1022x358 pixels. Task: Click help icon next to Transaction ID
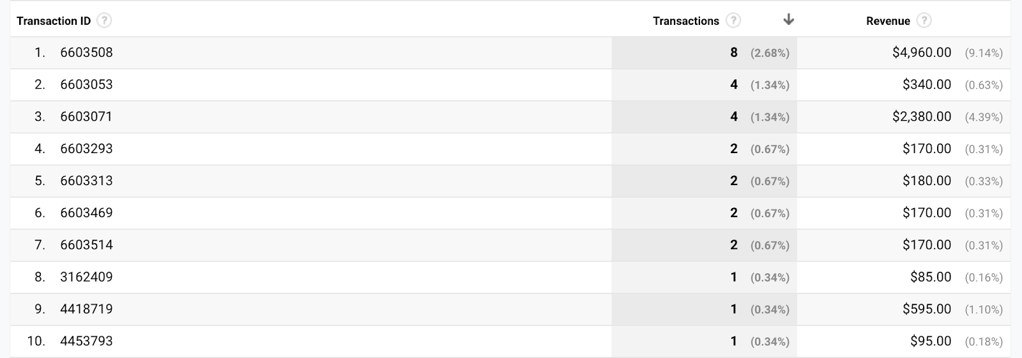pyautogui.click(x=104, y=20)
